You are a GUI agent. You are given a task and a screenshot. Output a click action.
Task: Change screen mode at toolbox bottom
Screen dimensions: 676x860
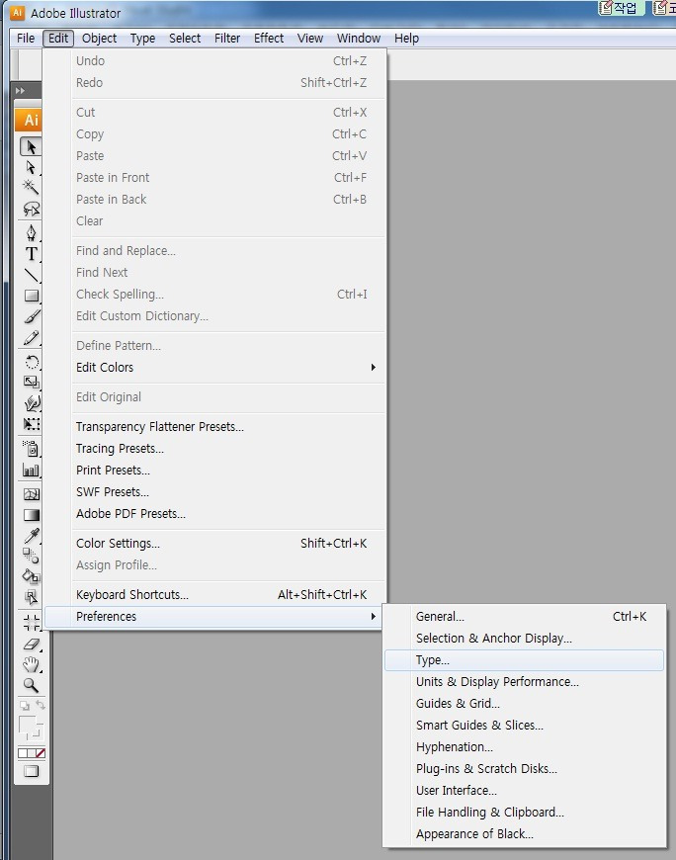coord(32,771)
